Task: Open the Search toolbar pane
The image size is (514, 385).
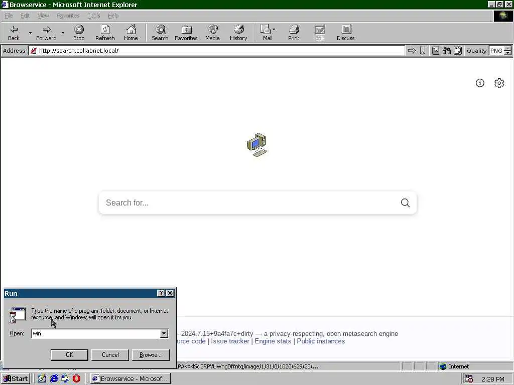Action: tap(160, 33)
